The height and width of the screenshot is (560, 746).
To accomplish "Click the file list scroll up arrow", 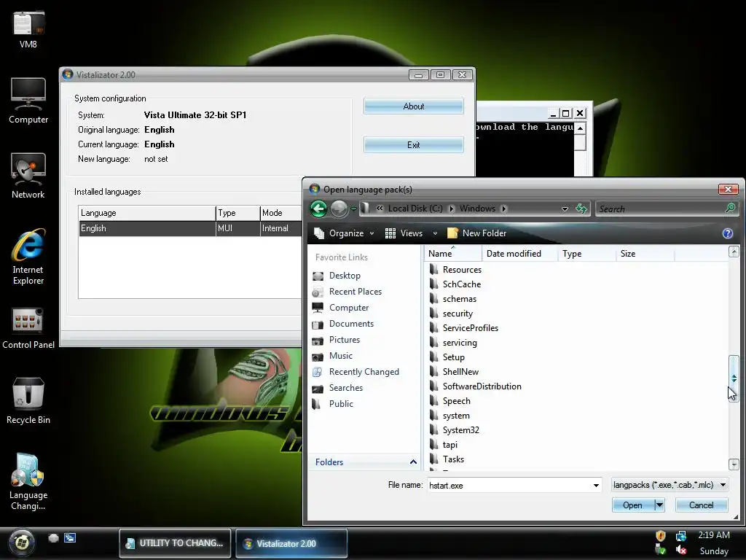I will pos(734,252).
